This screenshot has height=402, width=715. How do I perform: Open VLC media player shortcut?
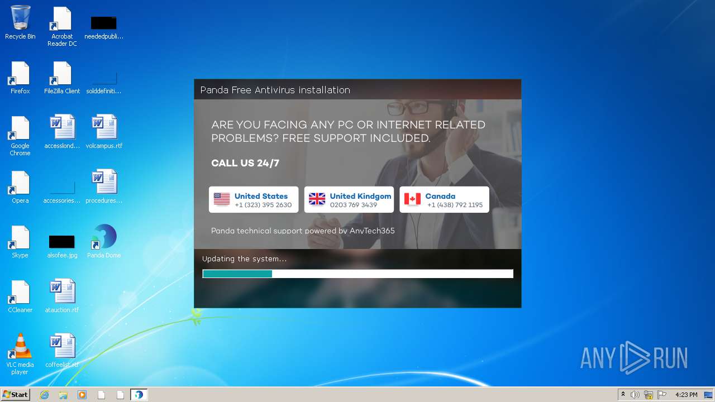coord(20,354)
